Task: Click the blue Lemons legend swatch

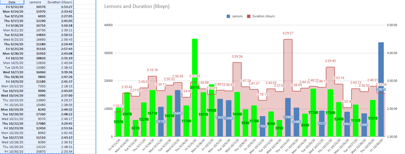Action: [228, 16]
